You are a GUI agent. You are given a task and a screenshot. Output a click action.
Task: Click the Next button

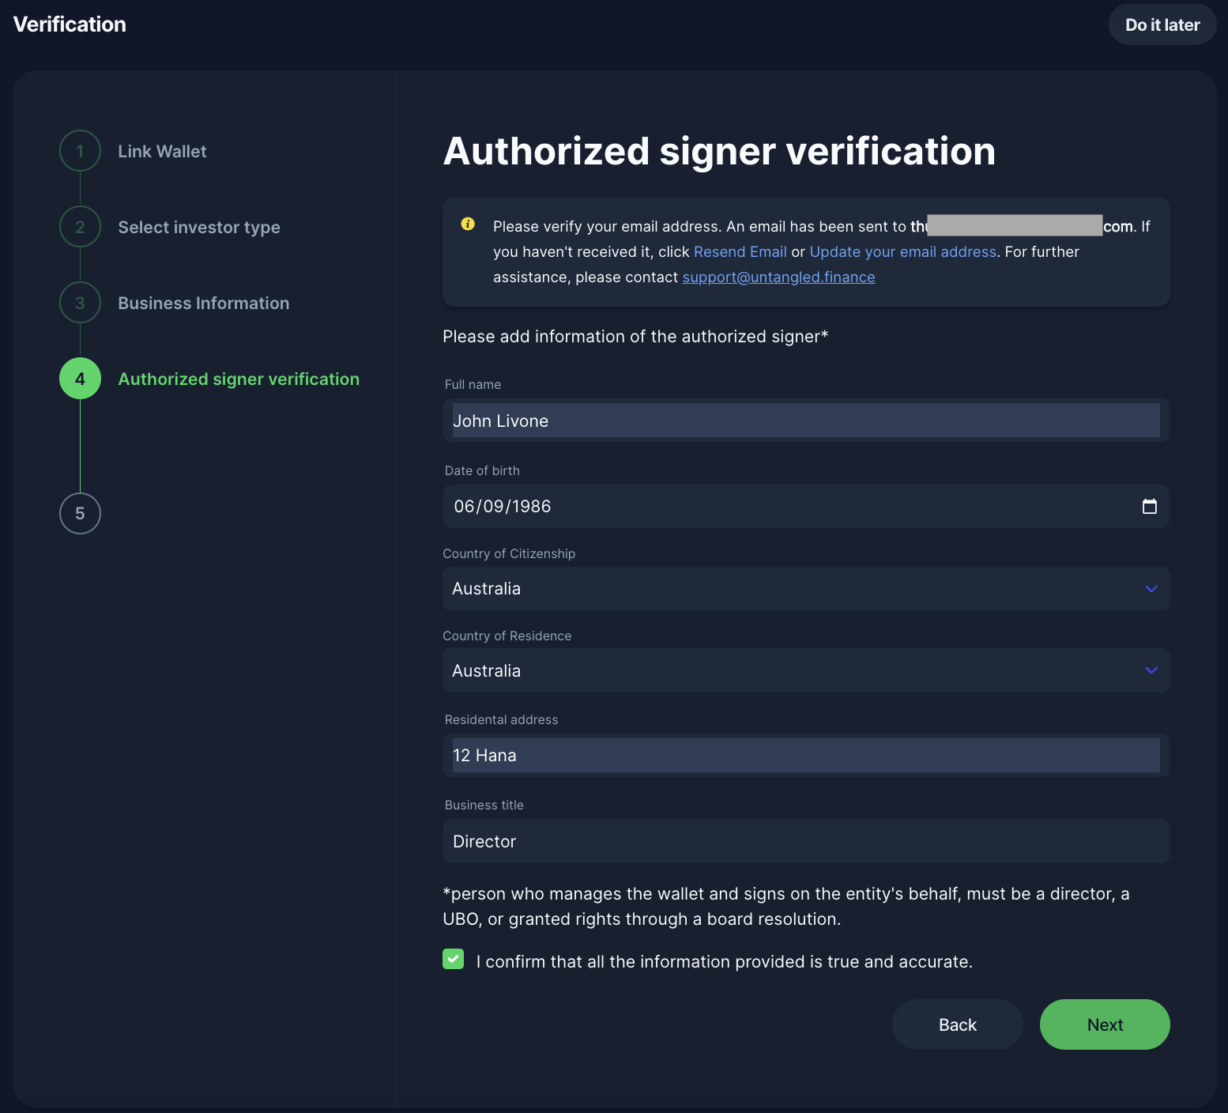point(1105,1024)
